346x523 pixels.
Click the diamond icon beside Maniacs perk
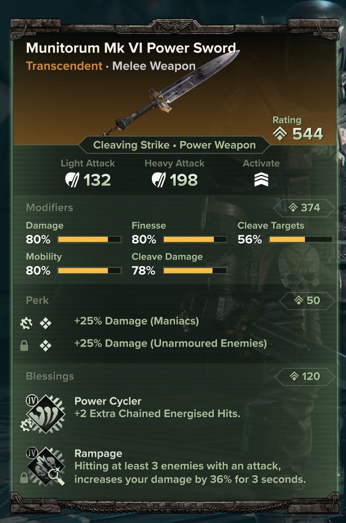pos(45,323)
